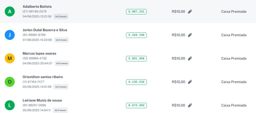This screenshot has width=256, height=113.
Task: Click 'há 2 meses' tag for Orismilton
Action: [x=61, y=87]
